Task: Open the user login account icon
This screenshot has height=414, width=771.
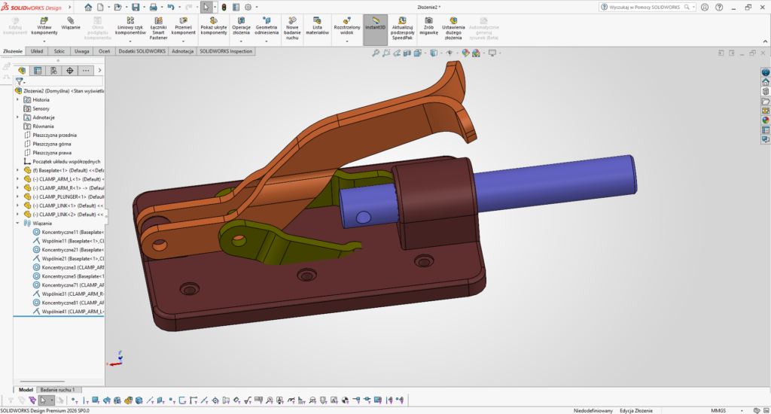Action: click(x=705, y=8)
